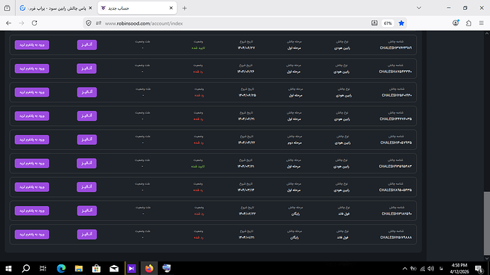Open Task View on the taskbar

pos(43,269)
